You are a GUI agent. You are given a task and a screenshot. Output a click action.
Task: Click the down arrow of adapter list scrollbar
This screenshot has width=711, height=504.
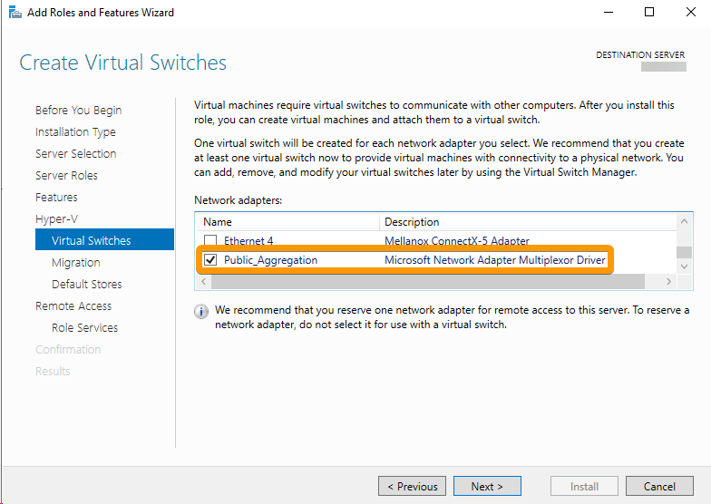(684, 267)
